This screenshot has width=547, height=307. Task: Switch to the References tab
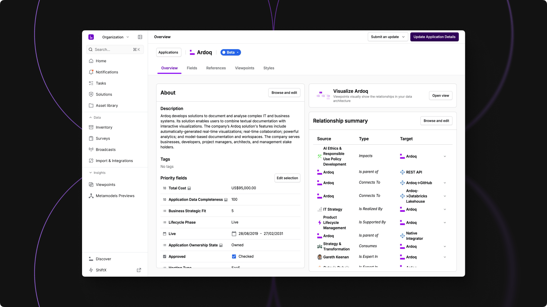click(x=216, y=68)
